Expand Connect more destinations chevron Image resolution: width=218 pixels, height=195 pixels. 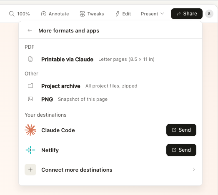click(194, 170)
